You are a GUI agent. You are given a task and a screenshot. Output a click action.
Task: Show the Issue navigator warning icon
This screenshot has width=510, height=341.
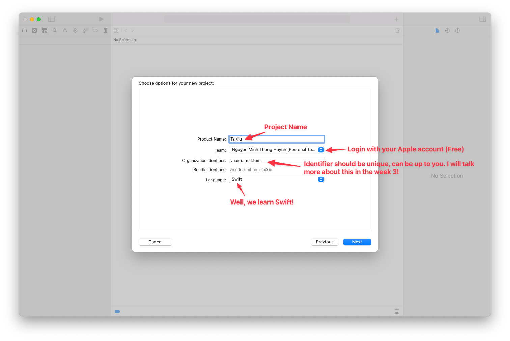point(65,30)
